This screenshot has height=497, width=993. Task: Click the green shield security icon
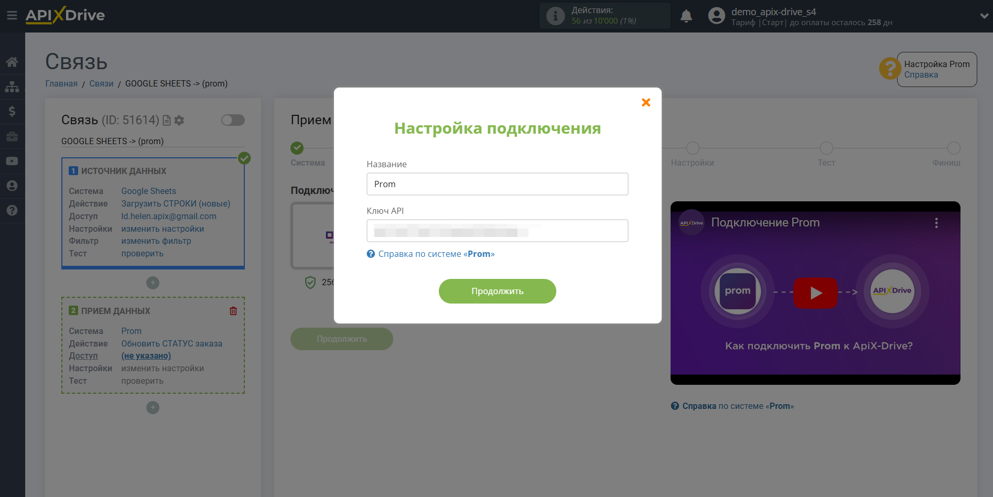click(310, 283)
